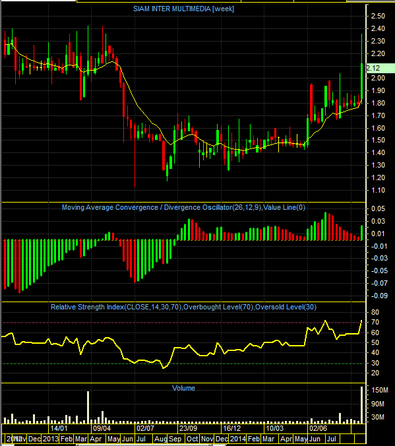395x446 pixels.
Task: Click the 150M volume axis label
Action: [x=379, y=391]
